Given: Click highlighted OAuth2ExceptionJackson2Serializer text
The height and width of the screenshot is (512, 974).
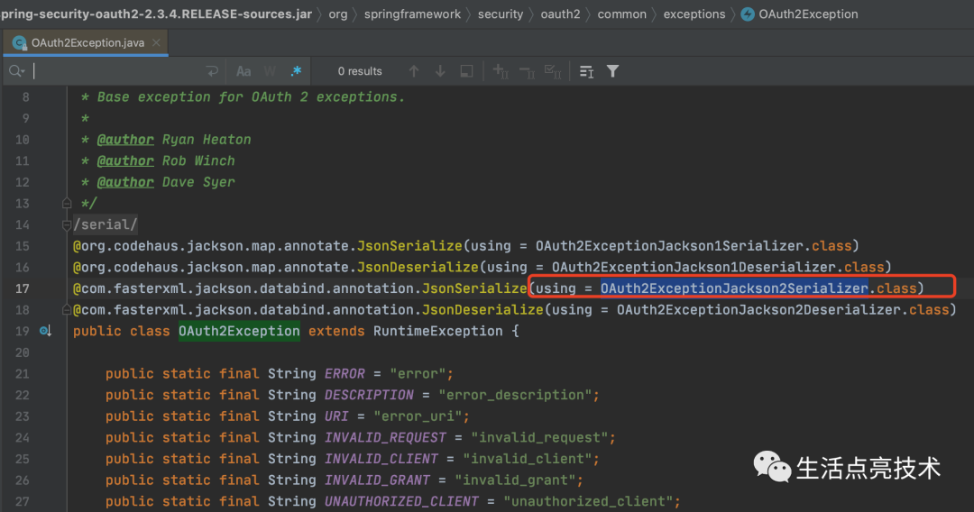Looking at the screenshot, I should [733, 288].
